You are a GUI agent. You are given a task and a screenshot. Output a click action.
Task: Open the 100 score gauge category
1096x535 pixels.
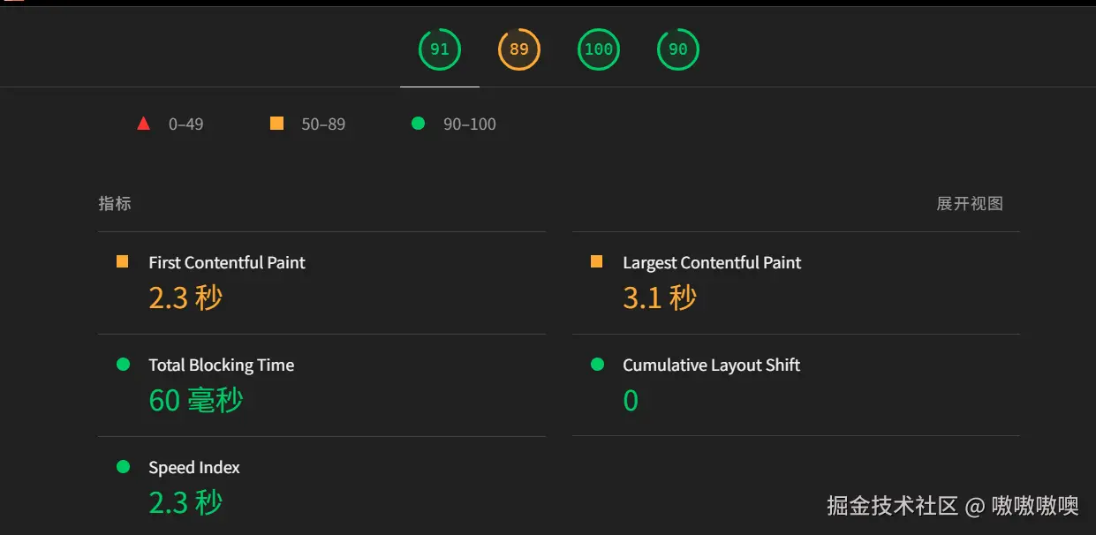[x=599, y=49]
